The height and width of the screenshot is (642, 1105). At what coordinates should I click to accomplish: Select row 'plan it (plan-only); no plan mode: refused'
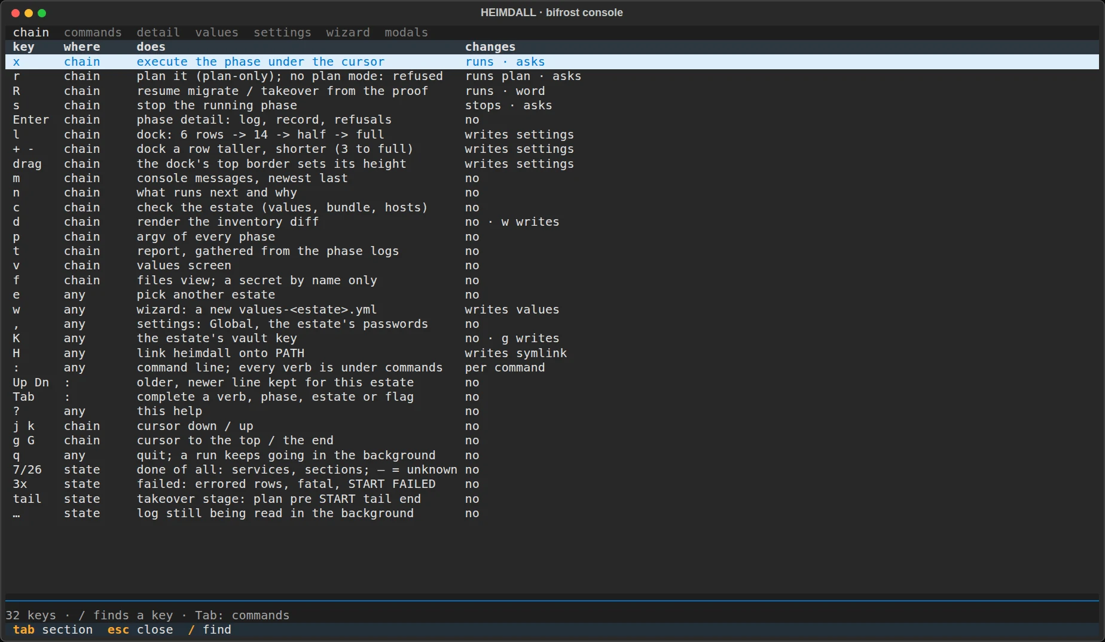pos(552,76)
